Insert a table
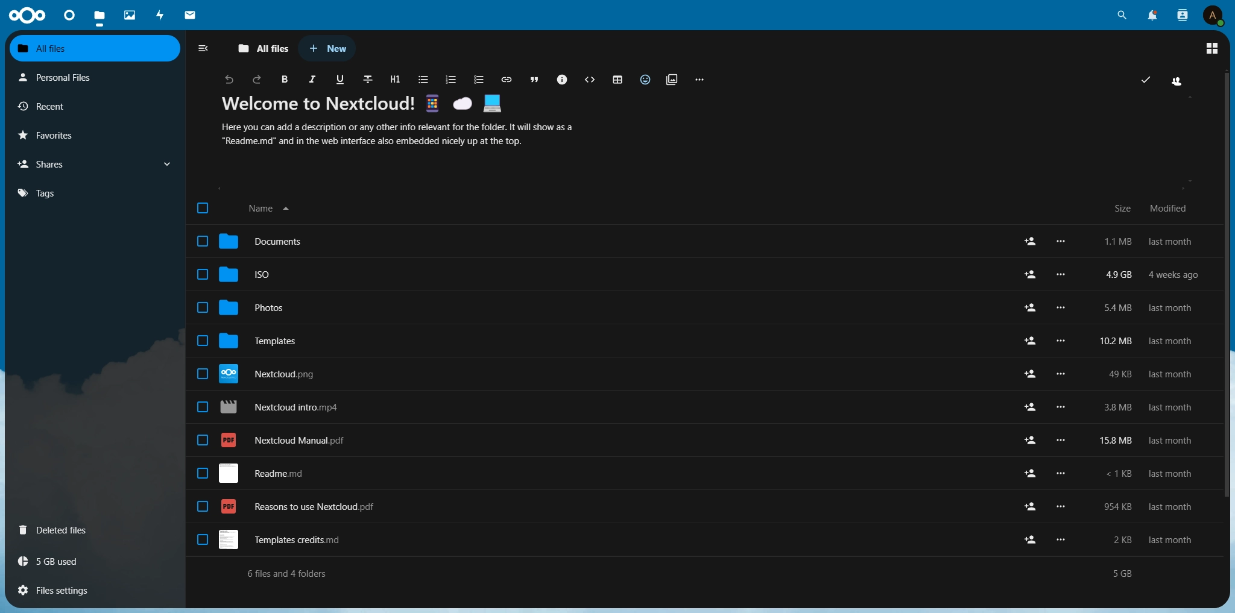Viewport: 1235px width, 613px height. tap(617, 80)
